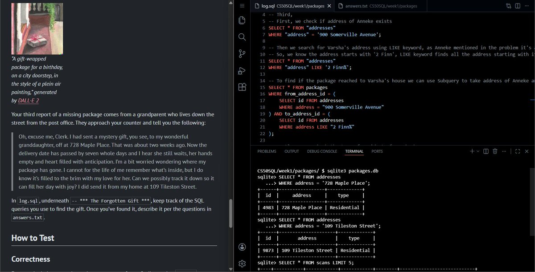
Task: Click the gift package painting thumbnail
Action: coord(37,28)
